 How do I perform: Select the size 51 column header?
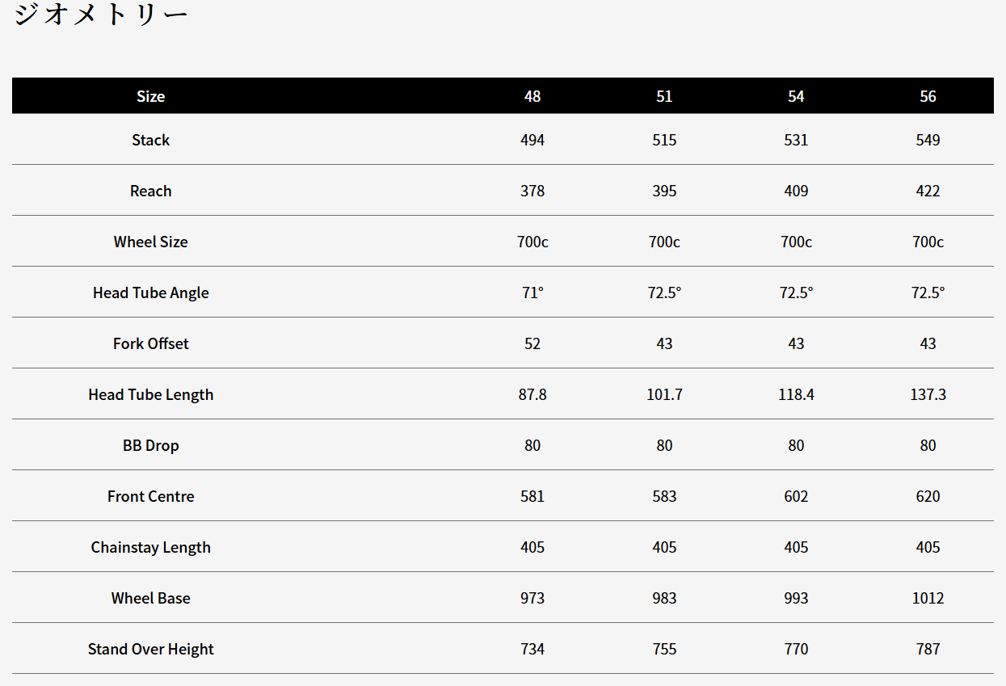tap(664, 96)
